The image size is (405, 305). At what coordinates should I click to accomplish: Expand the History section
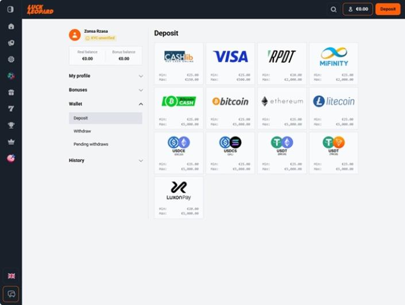[106, 161]
